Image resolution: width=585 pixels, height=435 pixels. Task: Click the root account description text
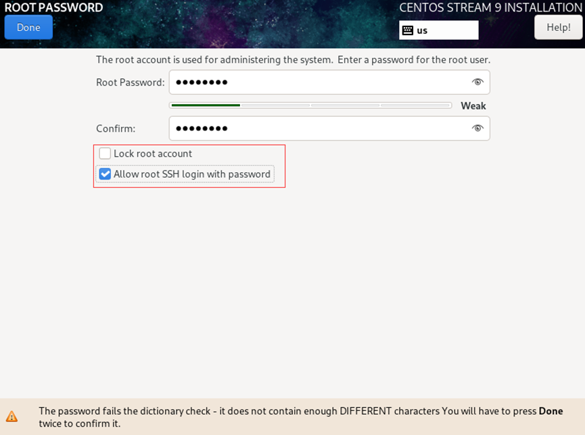pyautogui.click(x=294, y=59)
